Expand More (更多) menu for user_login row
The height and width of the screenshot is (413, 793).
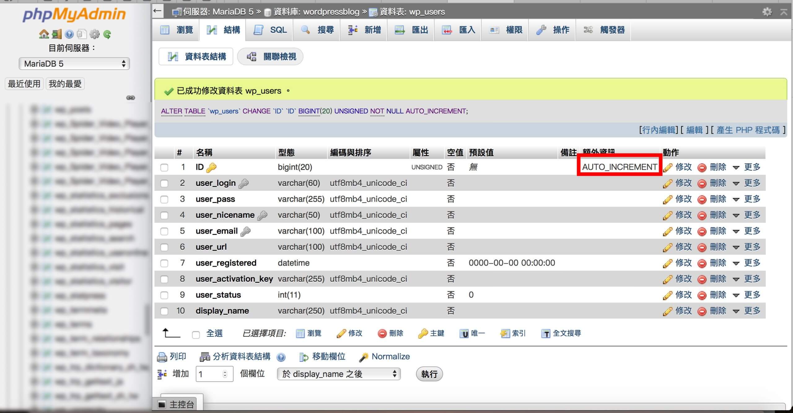tap(747, 183)
